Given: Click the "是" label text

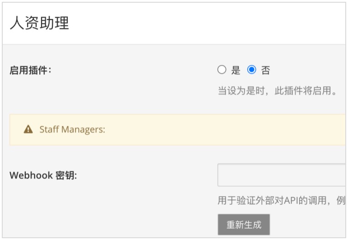Looking at the screenshot, I should (x=236, y=70).
